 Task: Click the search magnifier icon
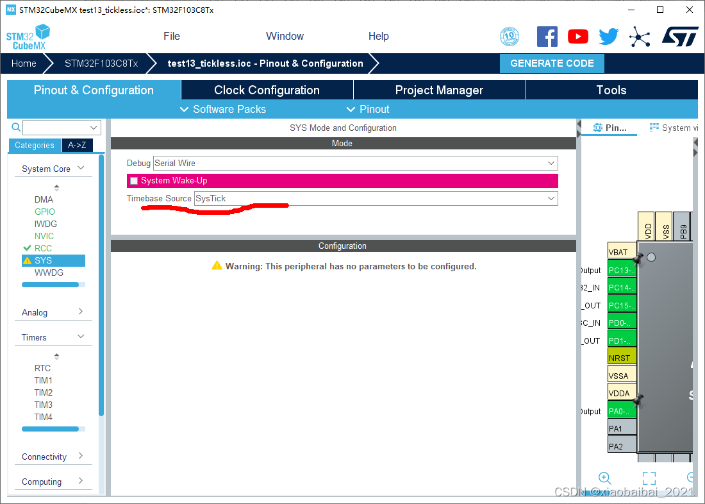point(16,128)
